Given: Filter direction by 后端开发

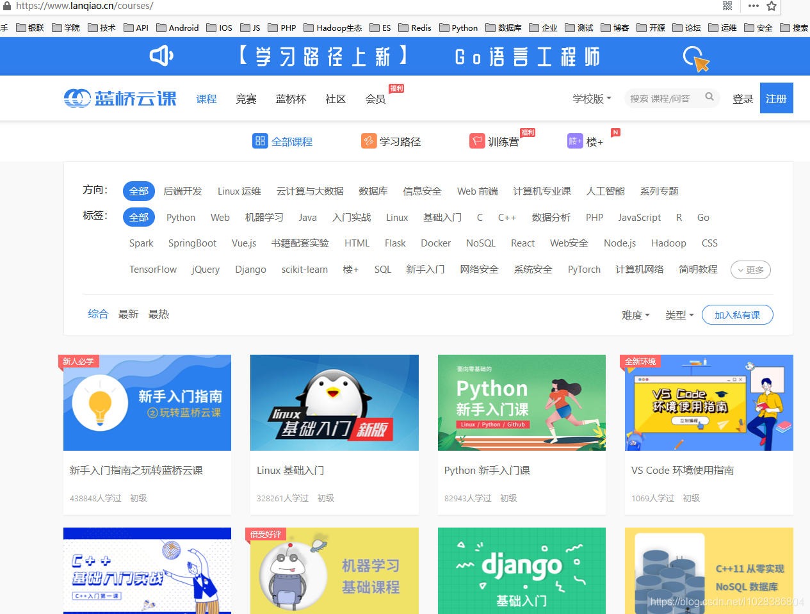Looking at the screenshot, I should click(182, 191).
